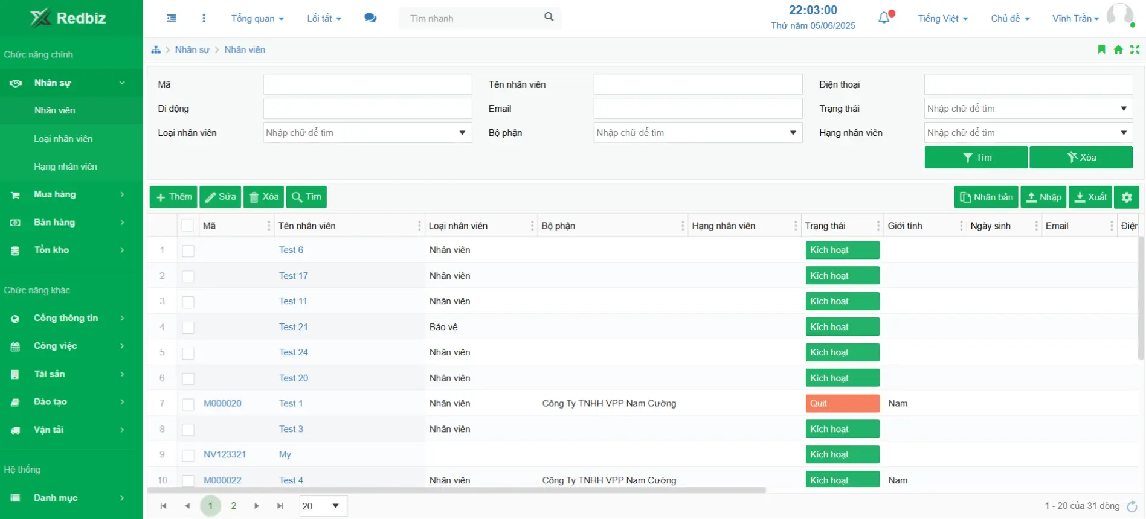Open Bộ phận column options menu

coord(683,226)
